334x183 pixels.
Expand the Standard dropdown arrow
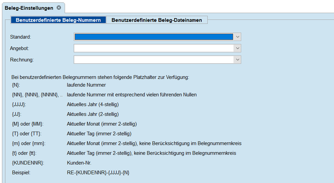pos(237,37)
